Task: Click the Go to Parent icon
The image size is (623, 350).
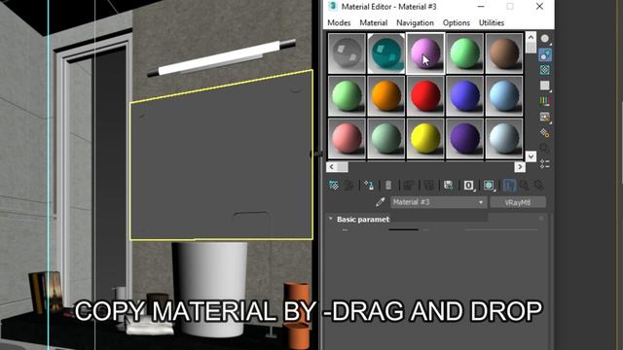Action: (x=524, y=186)
